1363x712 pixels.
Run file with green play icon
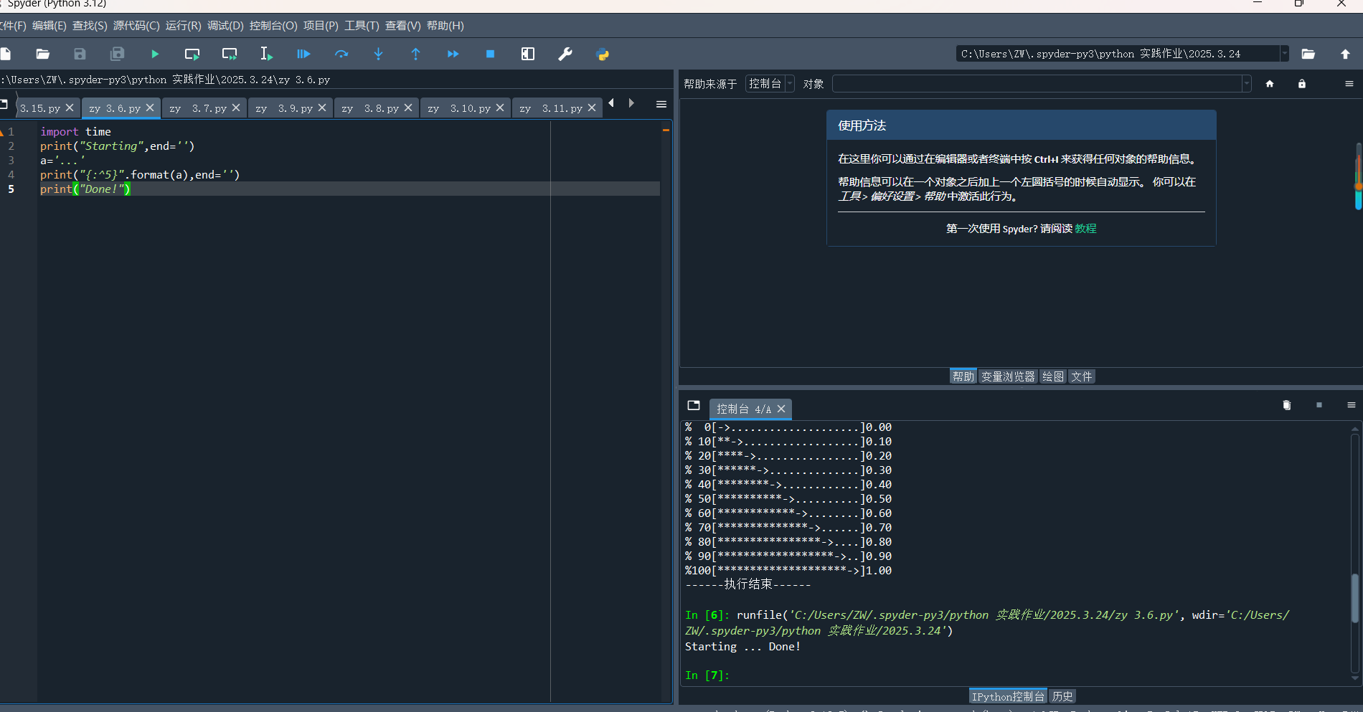pos(155,54)
